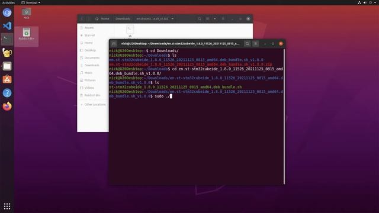
Task: Open the Help icon in dock
Action: tap(7, 93)
